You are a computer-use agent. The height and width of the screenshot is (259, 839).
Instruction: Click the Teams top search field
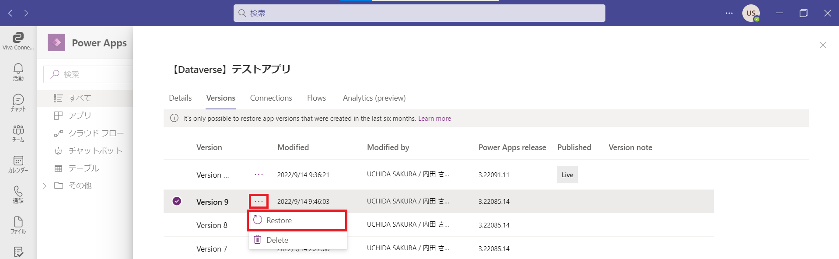[419, 13]
